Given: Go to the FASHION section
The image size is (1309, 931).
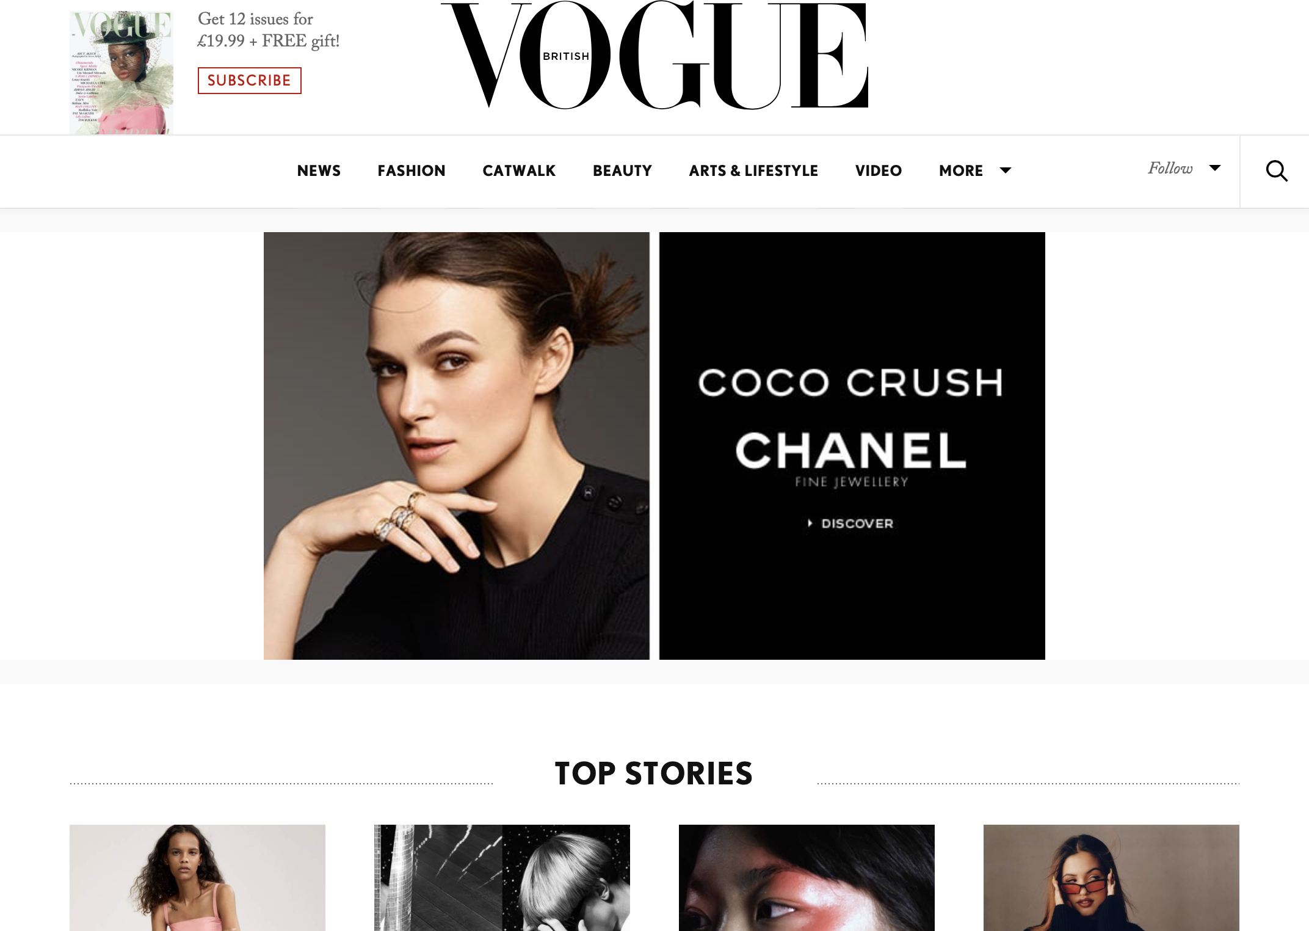Looking at the screenshot, I should pos(412,171).
